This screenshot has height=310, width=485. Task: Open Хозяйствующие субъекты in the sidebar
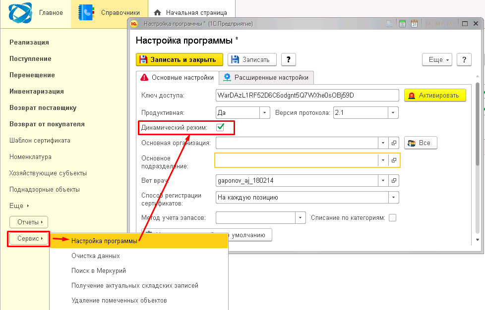48,173
